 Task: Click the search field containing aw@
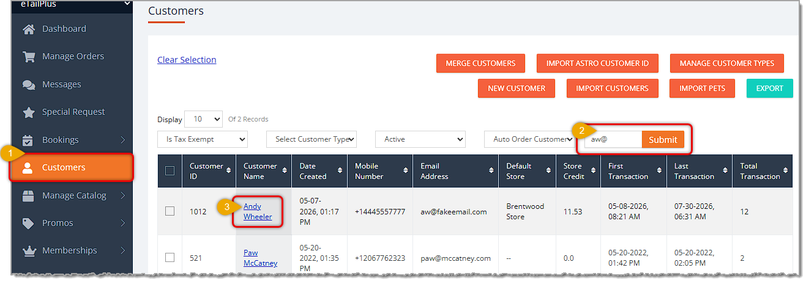(x=613, y=140)
